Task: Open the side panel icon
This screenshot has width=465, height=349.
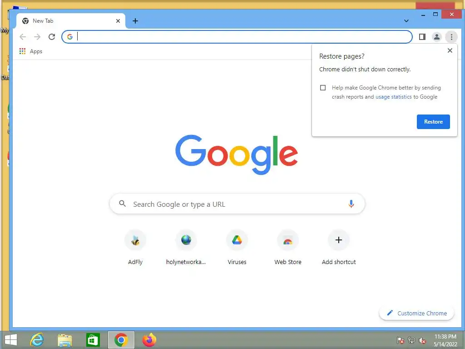Action: (x=422, y=37)
